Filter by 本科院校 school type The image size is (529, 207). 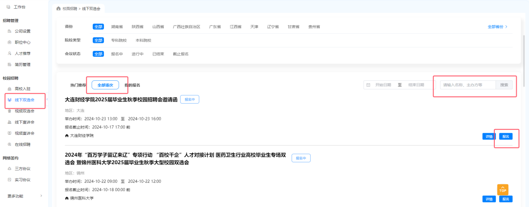143,40
